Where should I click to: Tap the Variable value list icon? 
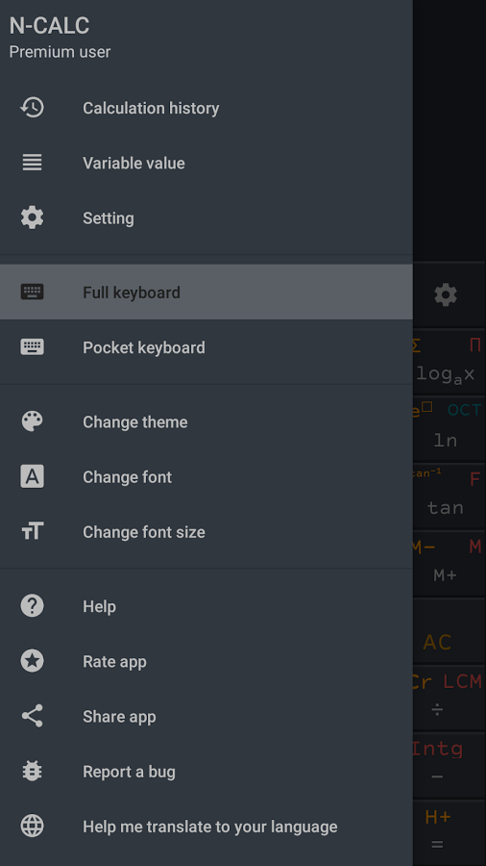pos(32,163)
